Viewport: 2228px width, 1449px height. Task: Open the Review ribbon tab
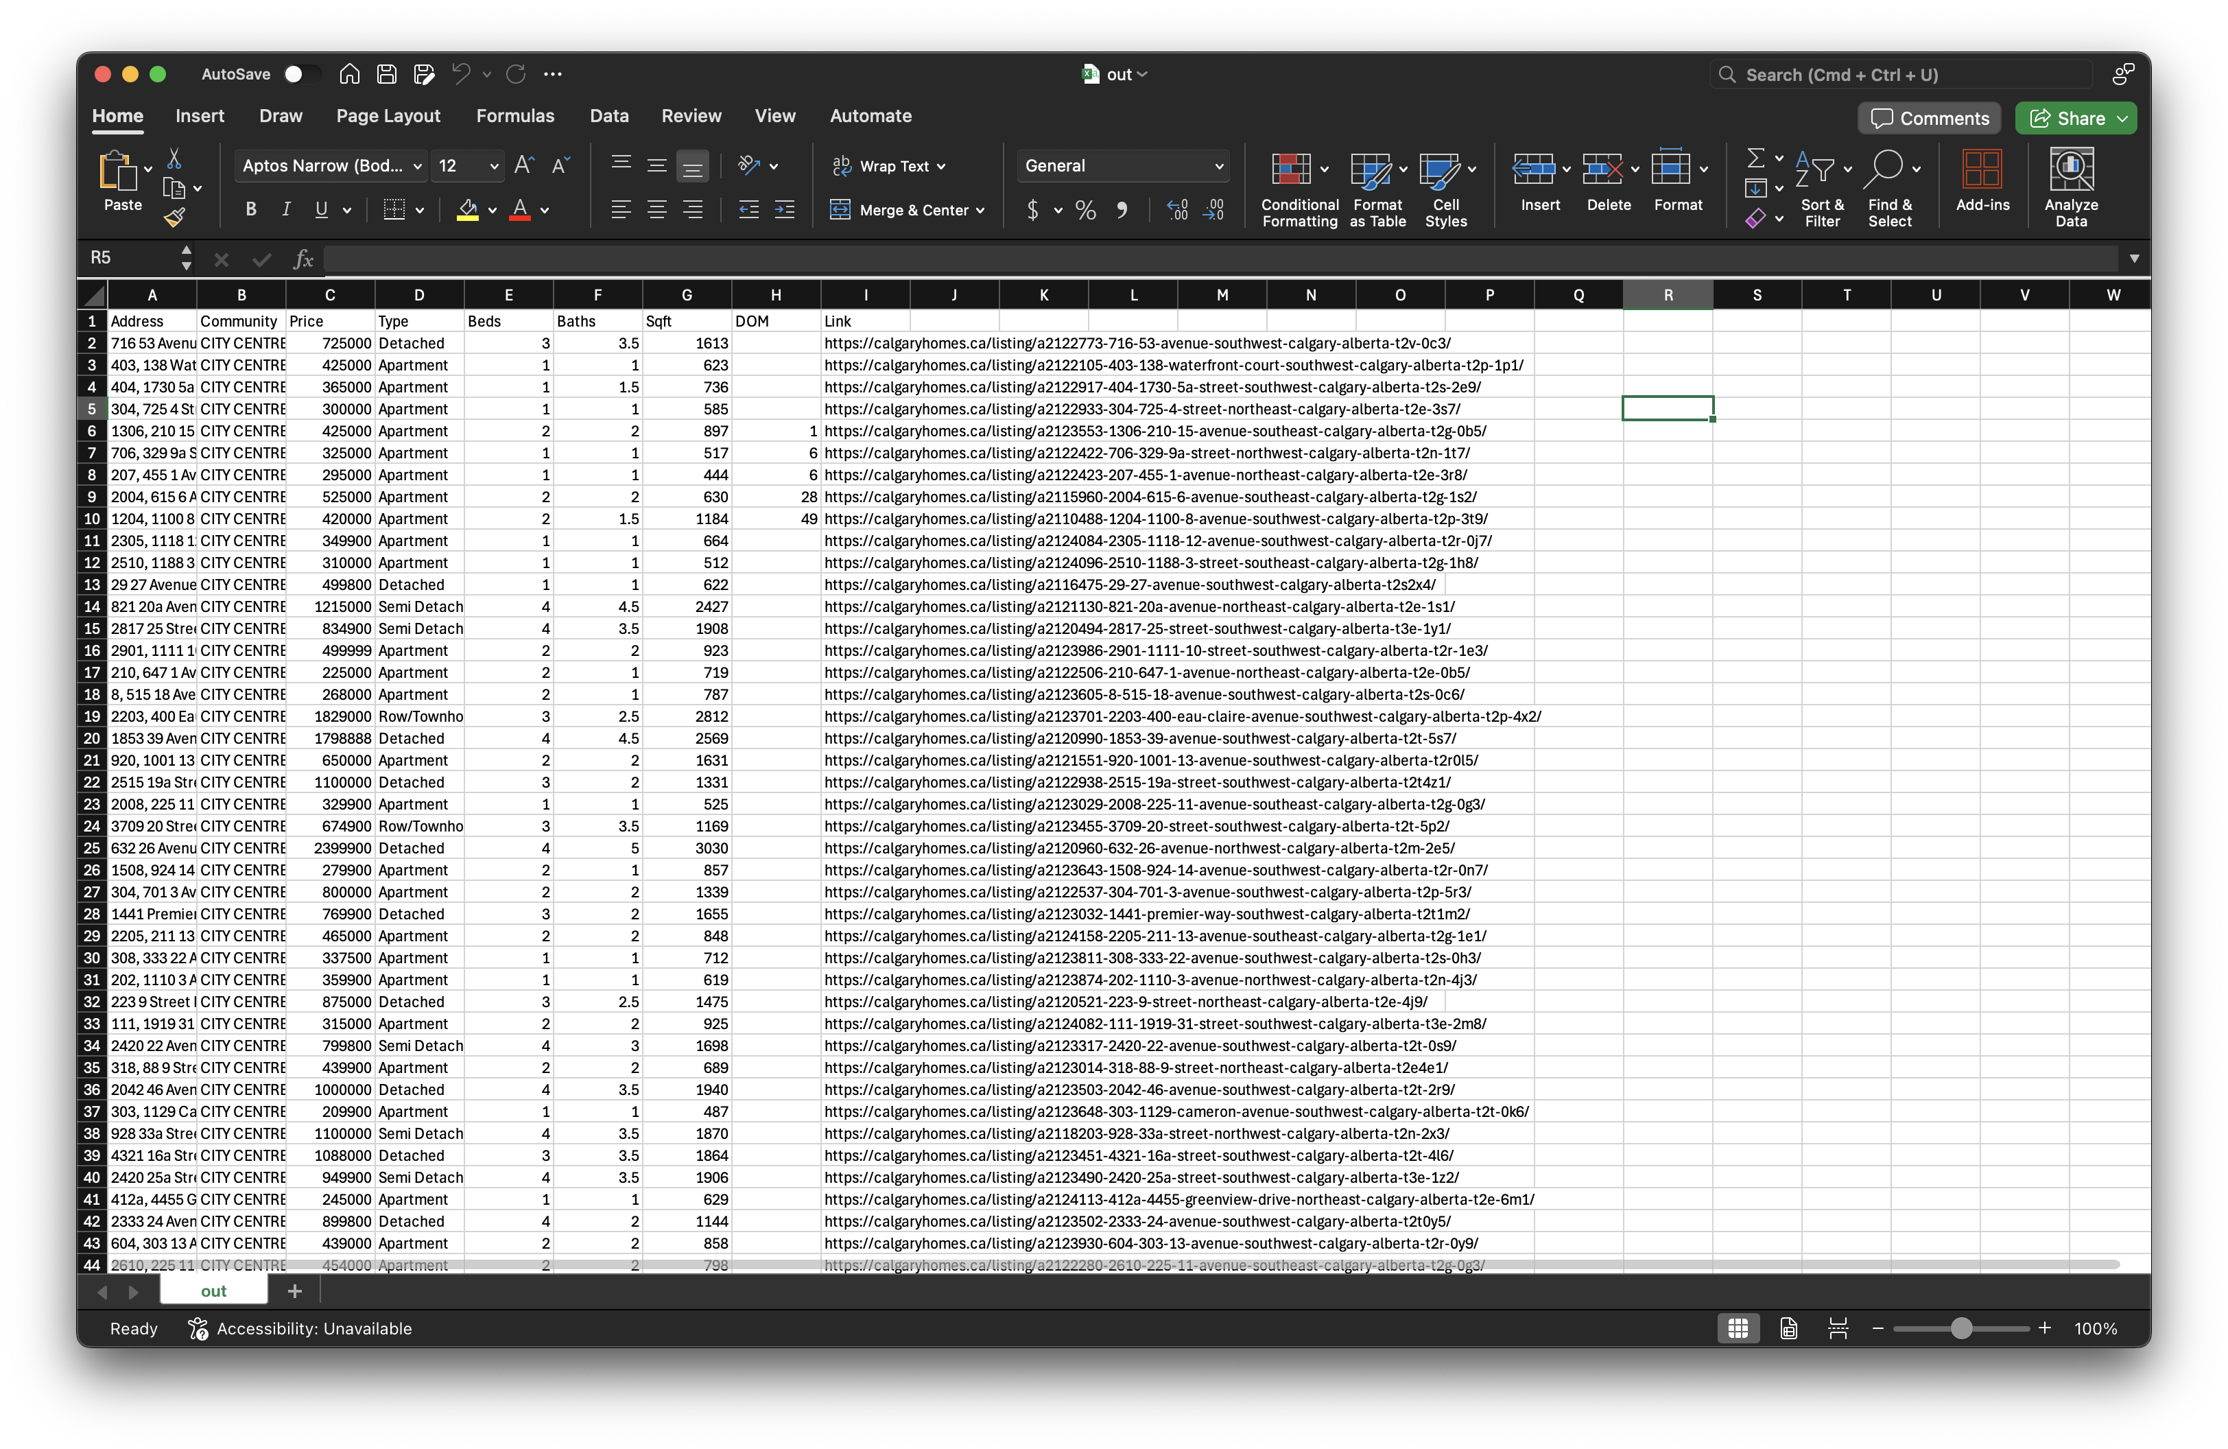tap(691, 116)
